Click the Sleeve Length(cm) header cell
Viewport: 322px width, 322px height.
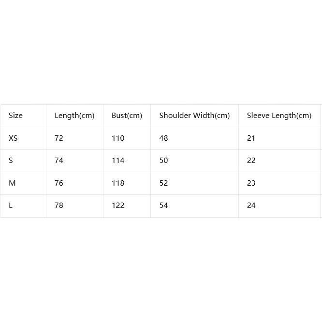click(x=279, y=116)
